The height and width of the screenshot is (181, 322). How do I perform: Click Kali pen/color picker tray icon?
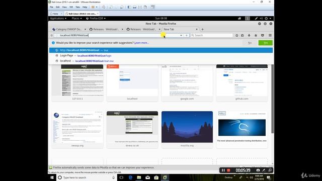point(256,18)
